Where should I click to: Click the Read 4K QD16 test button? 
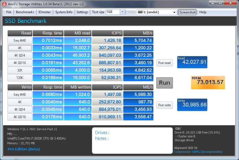20,63
